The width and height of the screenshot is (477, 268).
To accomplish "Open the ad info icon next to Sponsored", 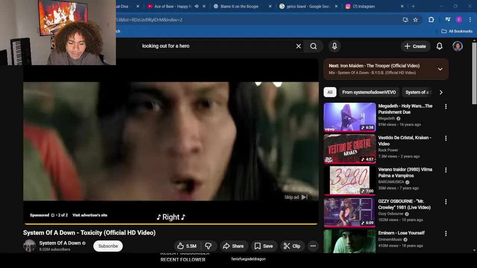I will click(53, 215).
